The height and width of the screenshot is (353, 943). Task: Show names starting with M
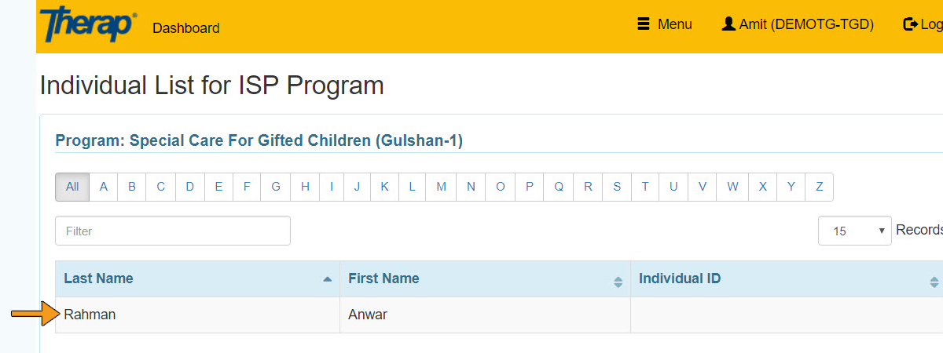[x=441, y=187]
